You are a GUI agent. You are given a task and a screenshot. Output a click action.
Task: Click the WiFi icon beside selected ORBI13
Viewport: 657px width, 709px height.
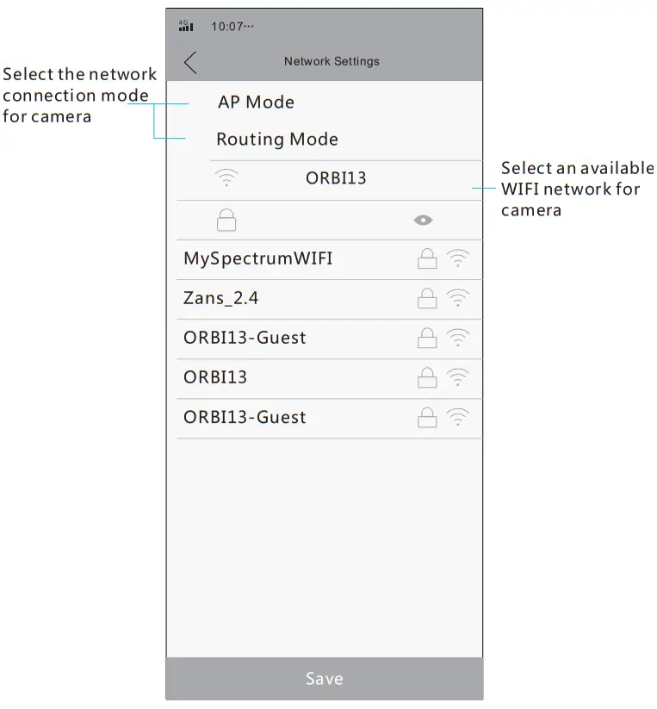[226, 178]
